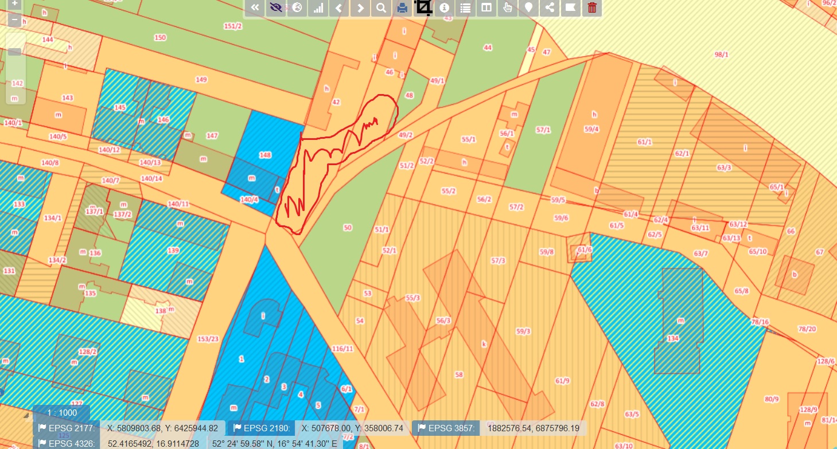Image resolution: width=837 pixels, height=449 pixels.
Task: Toggle layer visibility with crossed-eye icon
Action: (x=277, y=7)
